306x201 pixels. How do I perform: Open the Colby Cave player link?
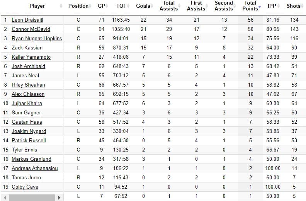[x=25, y=187]
